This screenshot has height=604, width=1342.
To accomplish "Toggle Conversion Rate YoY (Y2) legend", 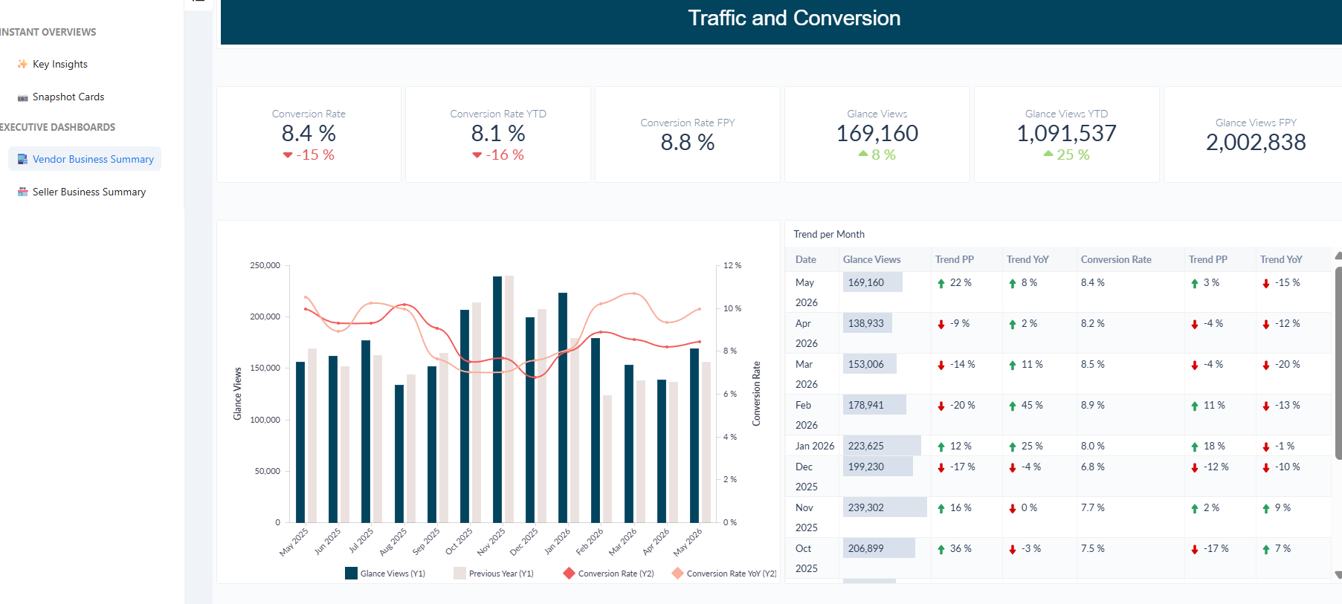I will pyautogui.click(x=724, y=574).
